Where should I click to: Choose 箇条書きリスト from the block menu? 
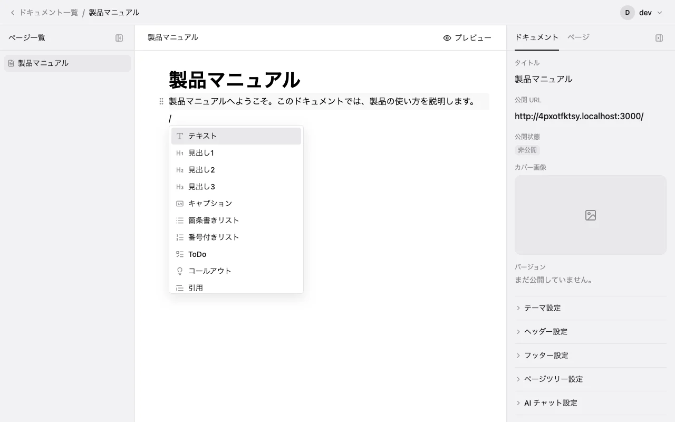pyautogui.click(x=236, y=220)
